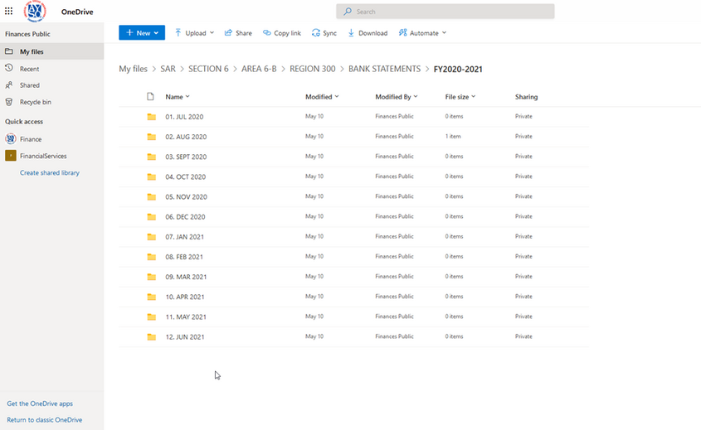The width and height of the screenshot is (701, 430).
Task: Click the Create shared library link
Action: (50, 172)
